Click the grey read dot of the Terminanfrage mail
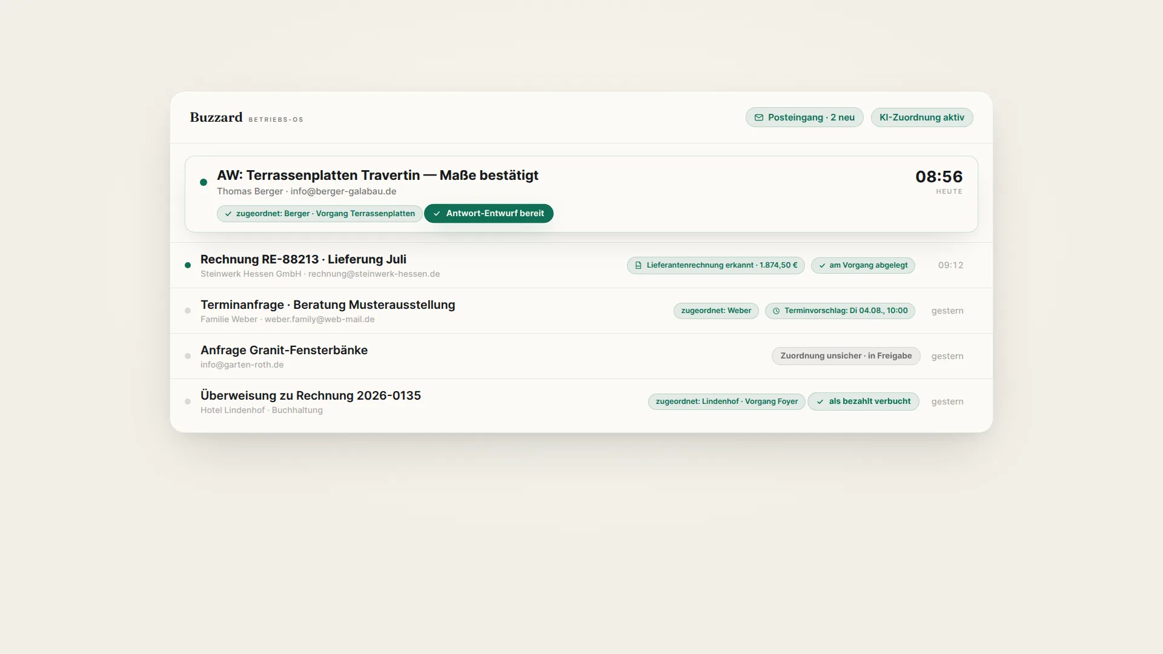The image size is (1163, 654). [188, 311]
